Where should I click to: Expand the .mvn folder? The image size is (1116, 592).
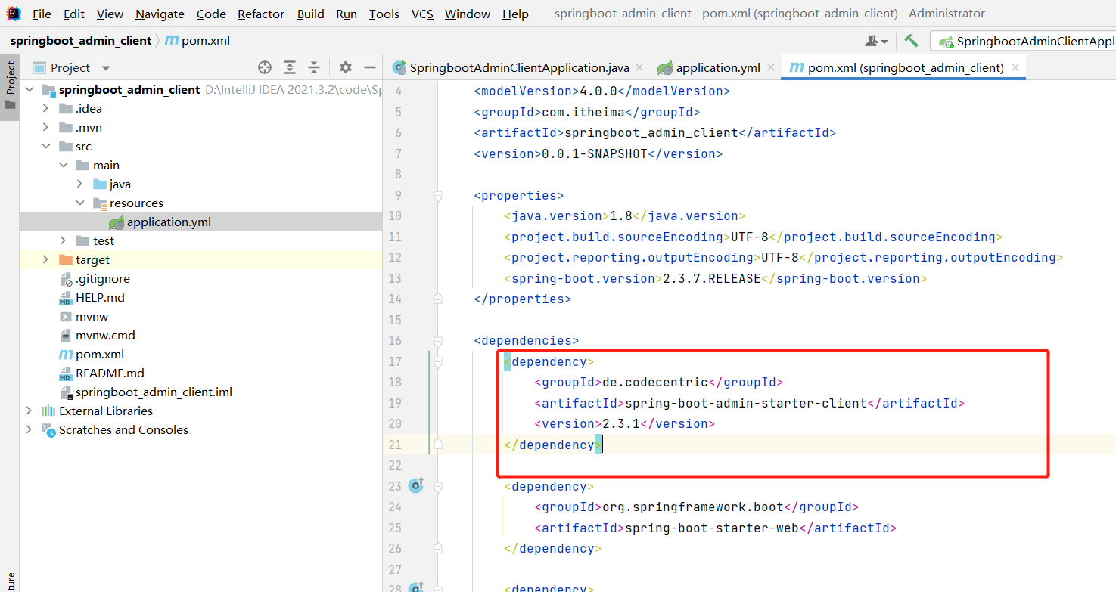coord(46,127)
